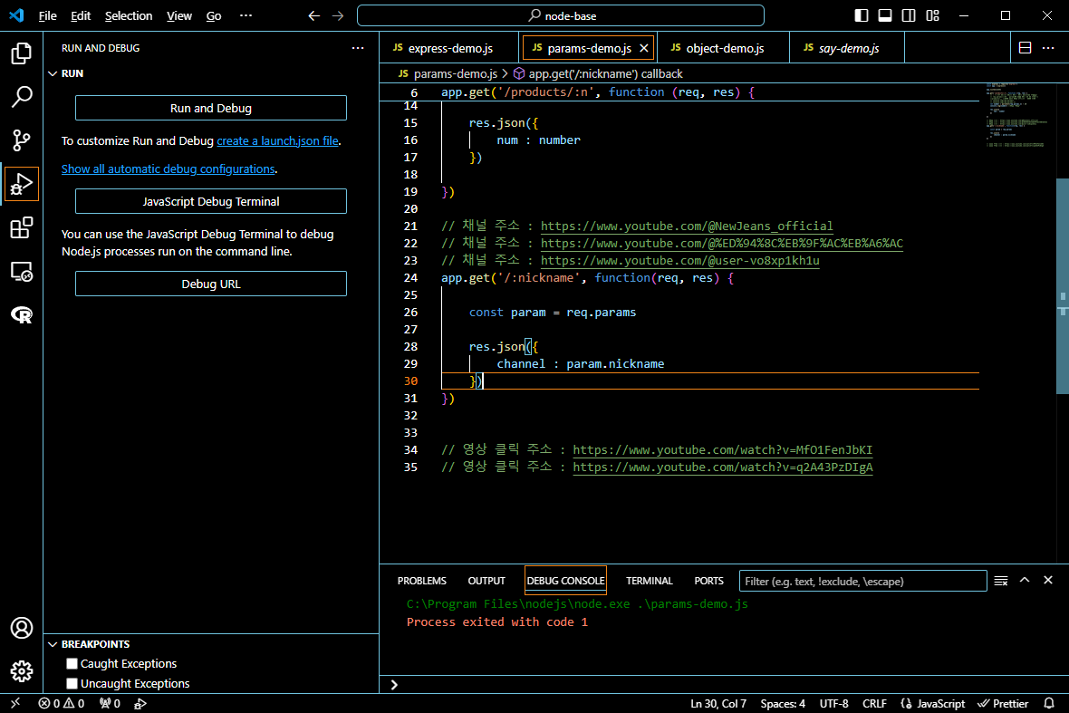Switch to express-demo.js tab
The width and height of the screenshot is (1069, 713).
[x=449, y=48]
